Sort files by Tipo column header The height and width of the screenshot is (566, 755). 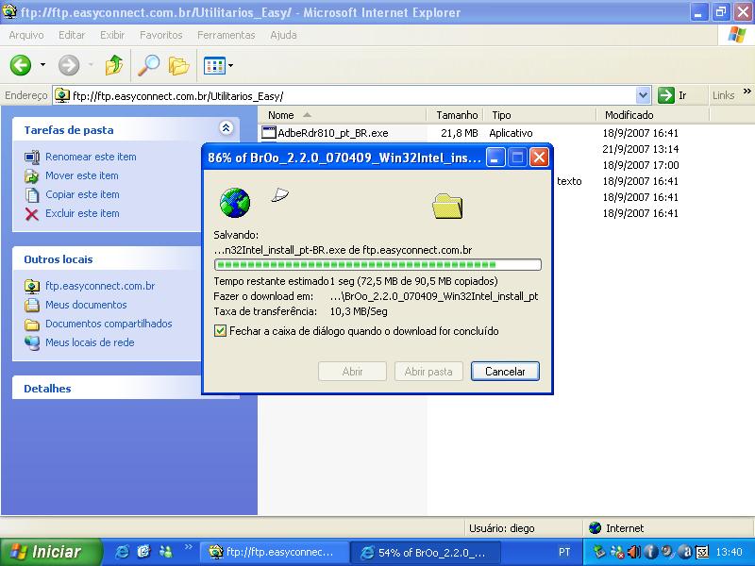click(x=540, y=115)
